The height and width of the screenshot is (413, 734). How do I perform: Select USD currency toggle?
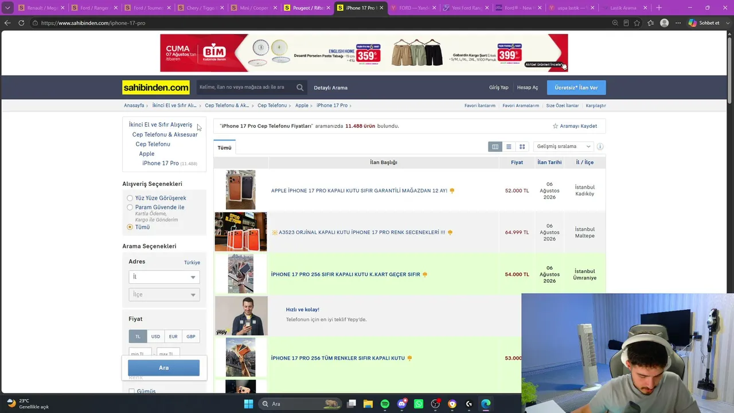155,337
